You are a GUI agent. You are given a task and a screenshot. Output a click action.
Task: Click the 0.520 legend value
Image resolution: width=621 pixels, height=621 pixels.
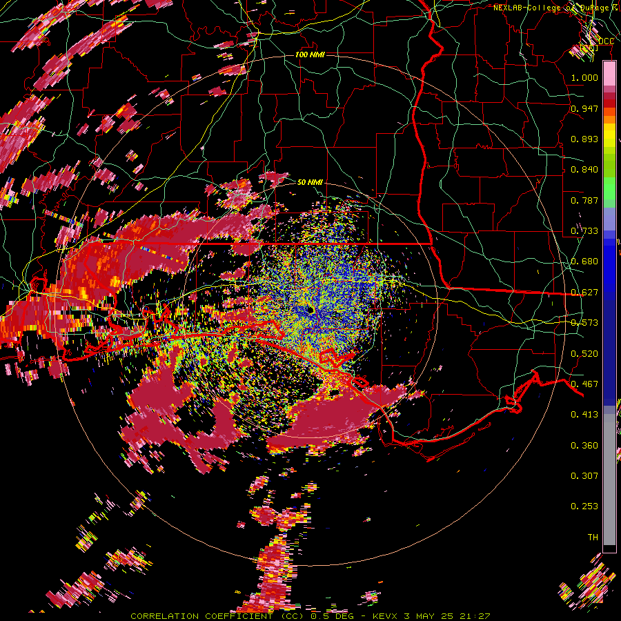pos(584,354)
